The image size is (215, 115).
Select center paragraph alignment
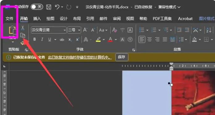click(150, 39)
